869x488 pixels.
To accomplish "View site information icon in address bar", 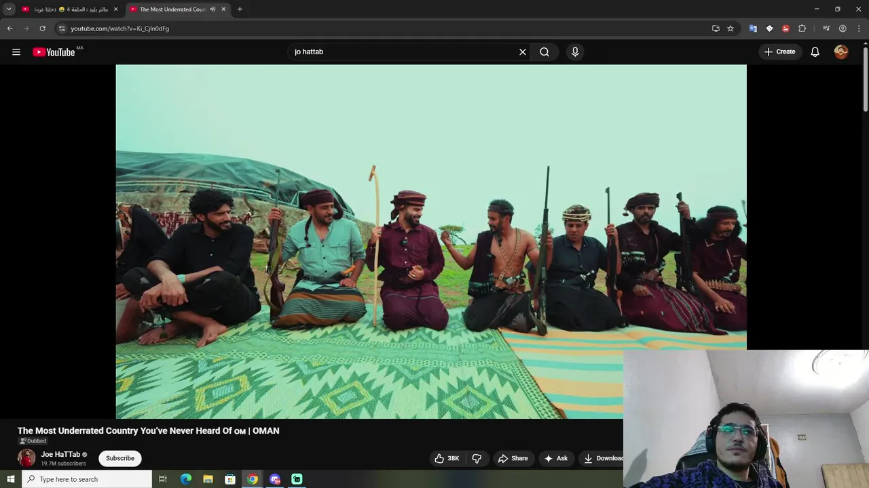I will pos(62,28).
